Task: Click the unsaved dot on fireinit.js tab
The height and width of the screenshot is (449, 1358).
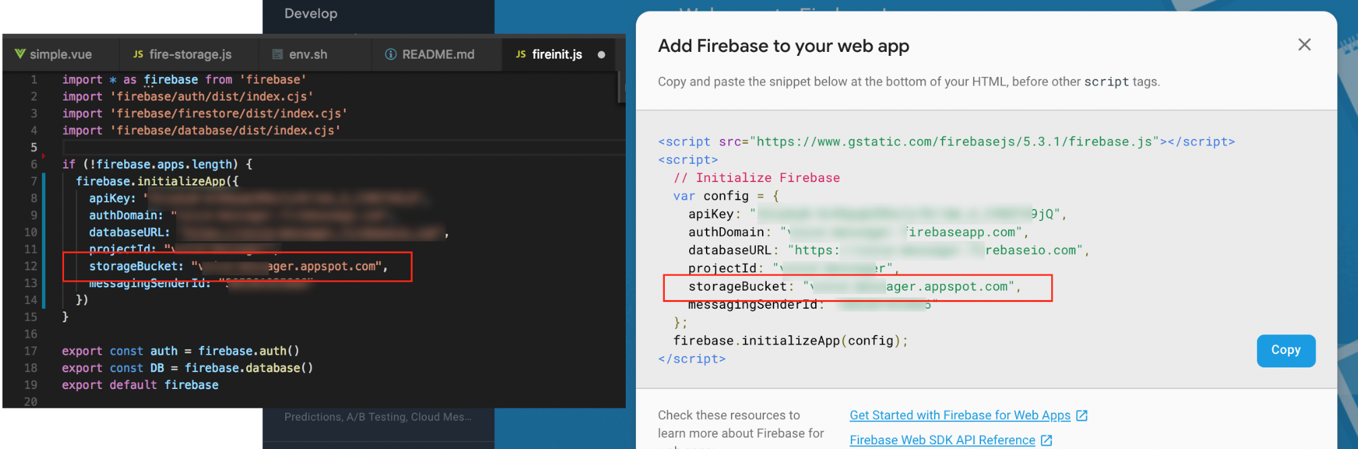Action: (601, 55)
